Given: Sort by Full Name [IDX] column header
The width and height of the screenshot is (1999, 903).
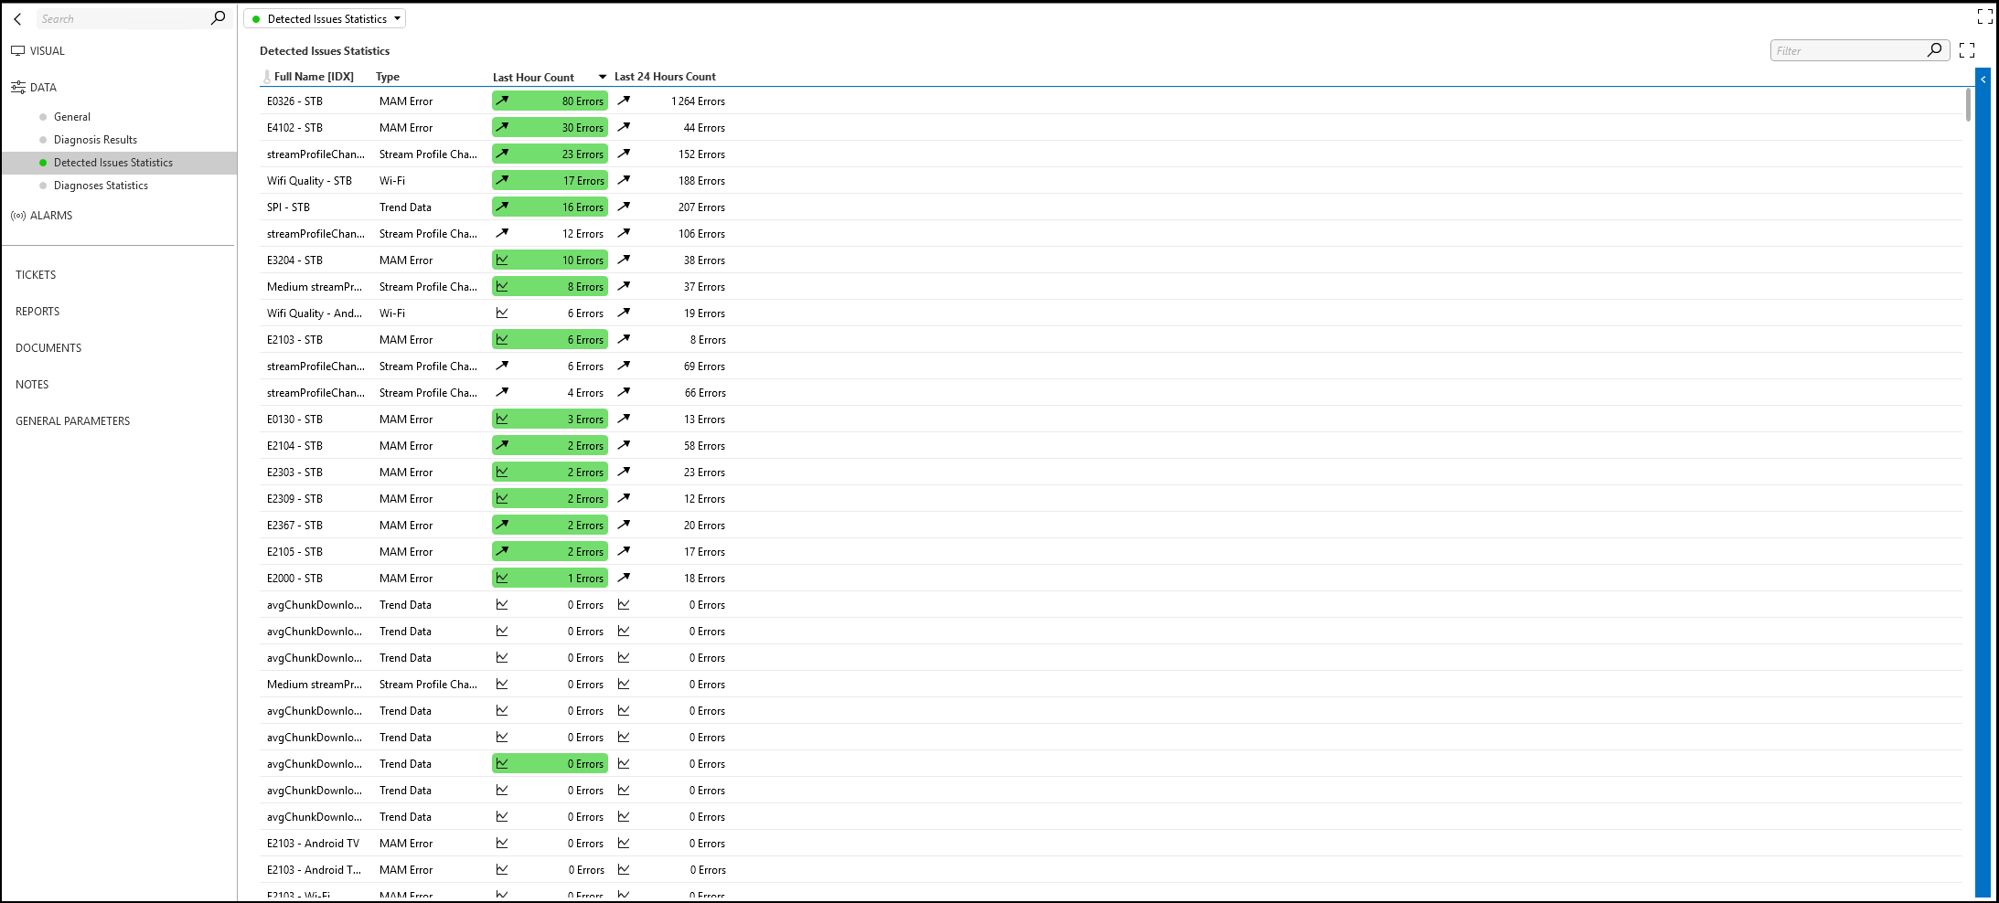Looking at the screenshot, I should tap(314, 77).
